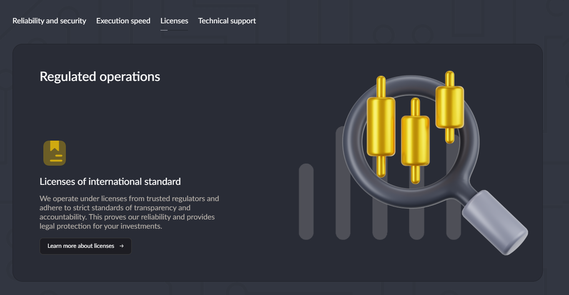Viewport: 569px width, 295px height.
Task: Click the arrow icon in the Learn more button
Action: click(x=121, y=246)
